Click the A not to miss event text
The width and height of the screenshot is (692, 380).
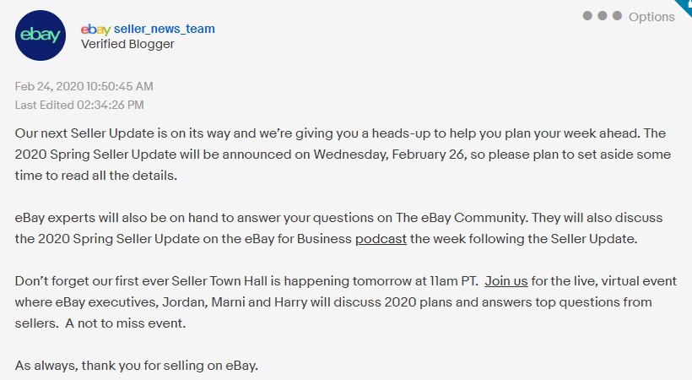point(126,323)
